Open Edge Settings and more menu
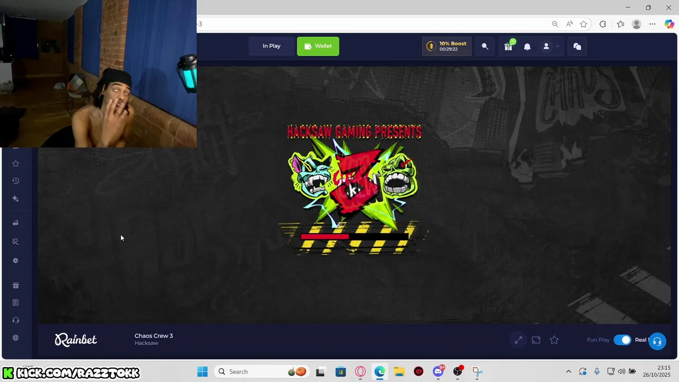679x382 pixels. pos(652,24)
